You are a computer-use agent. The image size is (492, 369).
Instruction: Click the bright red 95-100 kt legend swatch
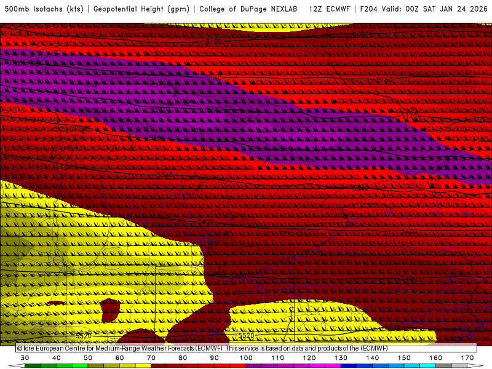(x=238, y=366)
